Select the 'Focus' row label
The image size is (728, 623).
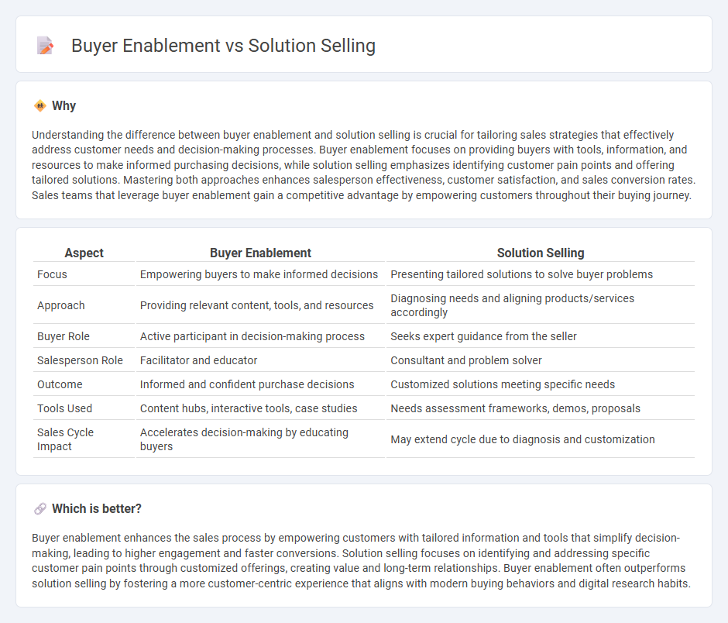(x=52, y=274)
